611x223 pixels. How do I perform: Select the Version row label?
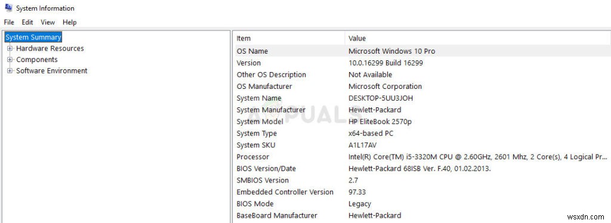coord(249,63)
